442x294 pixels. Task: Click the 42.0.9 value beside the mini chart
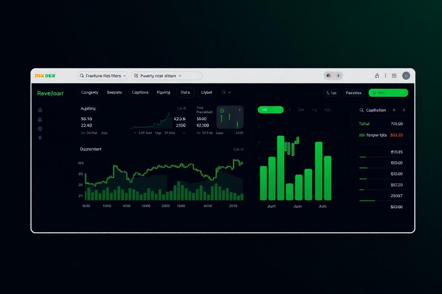pos(180,119)
